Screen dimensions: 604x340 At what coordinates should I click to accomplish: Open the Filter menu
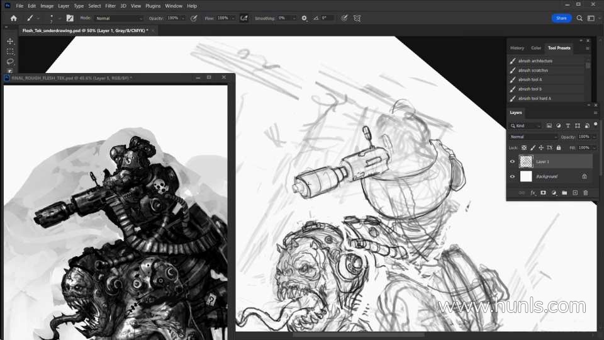coord(110,6)
